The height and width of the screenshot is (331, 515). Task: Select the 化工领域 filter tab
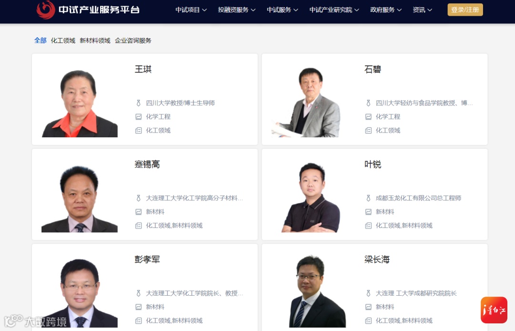63,41
